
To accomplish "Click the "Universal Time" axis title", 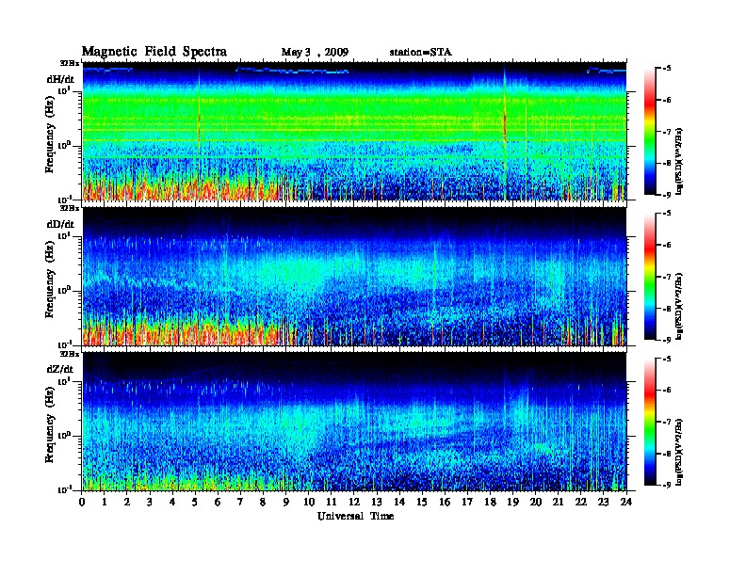I will click(x=355, y=516).
